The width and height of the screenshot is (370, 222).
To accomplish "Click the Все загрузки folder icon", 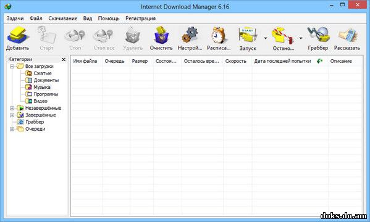I will [x=20, y=66].
